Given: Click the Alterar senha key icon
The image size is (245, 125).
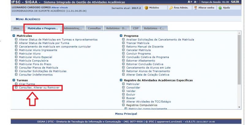Looking at the screenshot, I should (195, 8).
